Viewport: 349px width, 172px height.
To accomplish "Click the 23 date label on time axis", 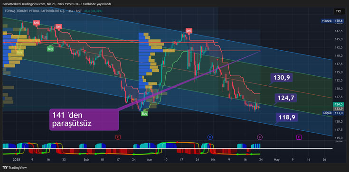I will tap(64, 160).
